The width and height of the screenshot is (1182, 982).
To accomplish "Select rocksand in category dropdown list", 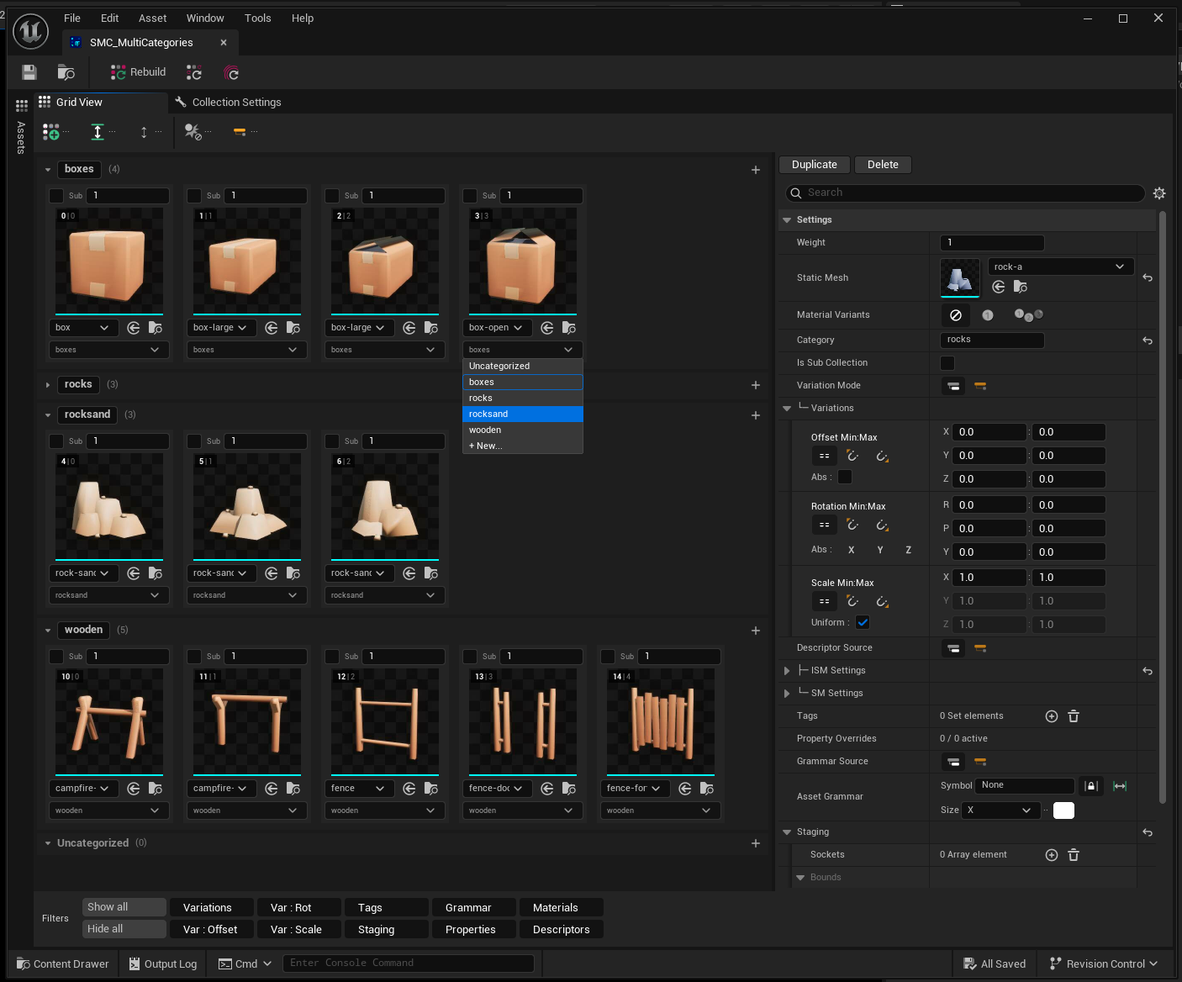I will [x=522, y=414].
